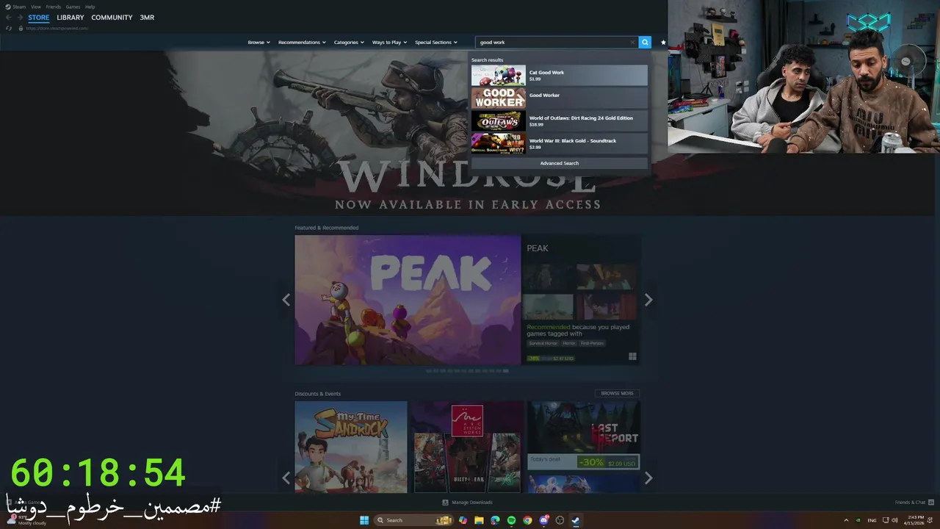Expand the Ways to Play dropdown
The image size is (940, 529).
pyautogui.click(x=389, y=43)
